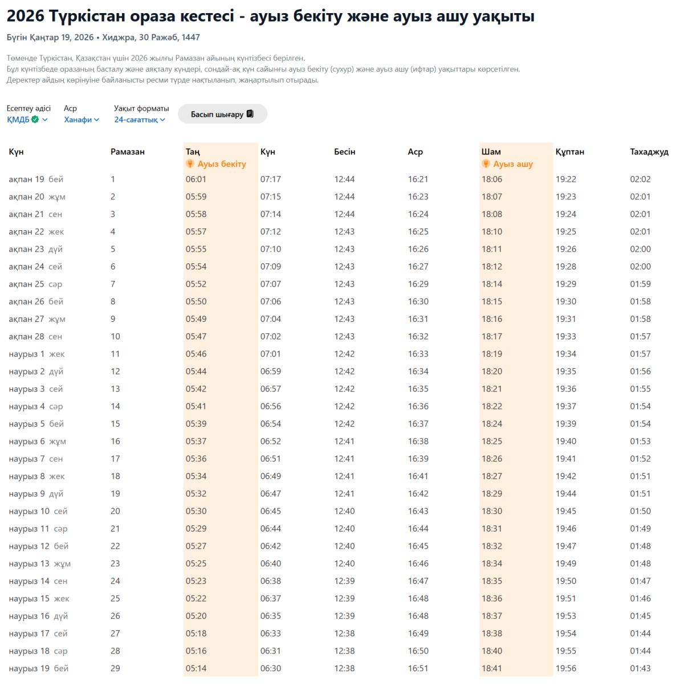Click the ақпан 19 date row
This screenshot has height=694, width=684.
tap(26, 179)
